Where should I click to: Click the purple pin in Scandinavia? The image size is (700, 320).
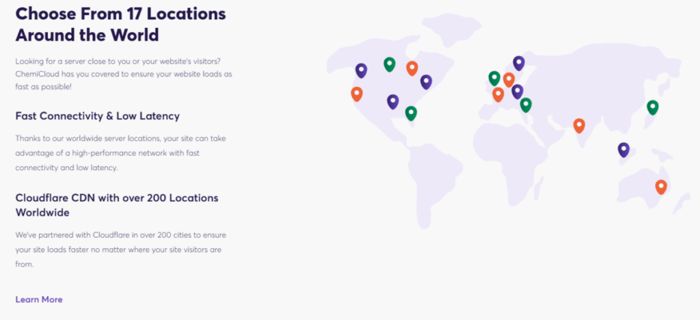click(518, 63)
